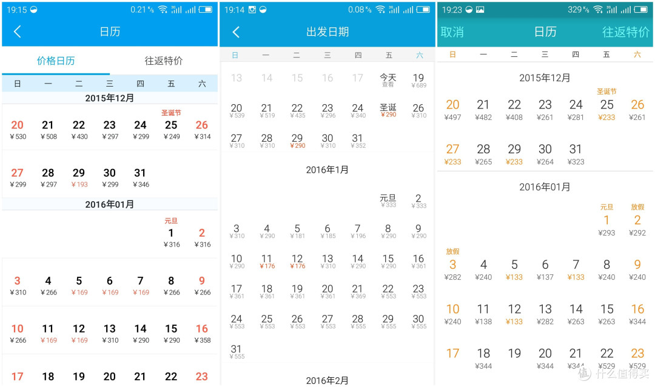
Task: Select January 5 ¥181 in middle calendar
Action: (x=297, y=231)
